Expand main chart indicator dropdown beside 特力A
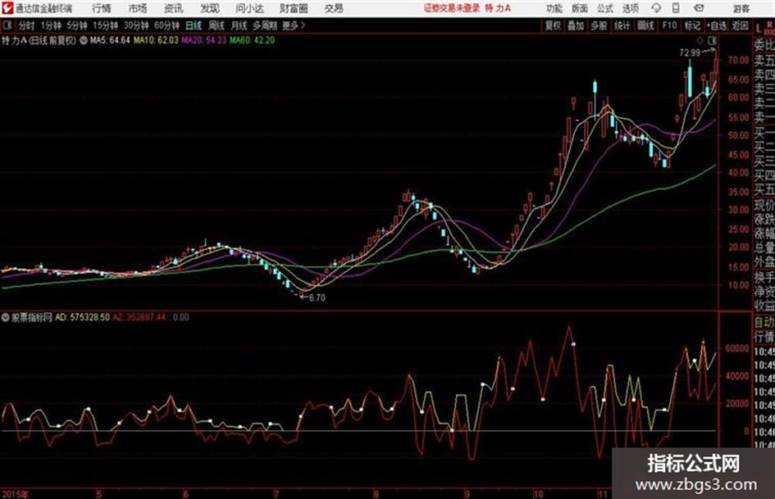The height and width of the screenshot is (499, 775). coord(83,40)
